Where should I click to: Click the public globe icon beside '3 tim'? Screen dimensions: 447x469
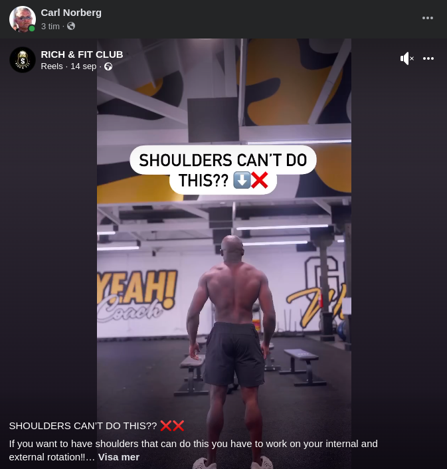(71, 26)
